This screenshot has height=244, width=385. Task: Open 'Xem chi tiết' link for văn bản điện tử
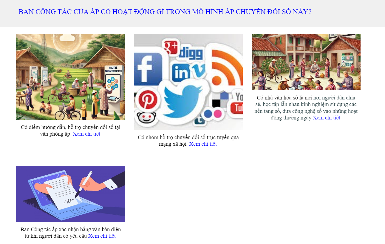102,236
